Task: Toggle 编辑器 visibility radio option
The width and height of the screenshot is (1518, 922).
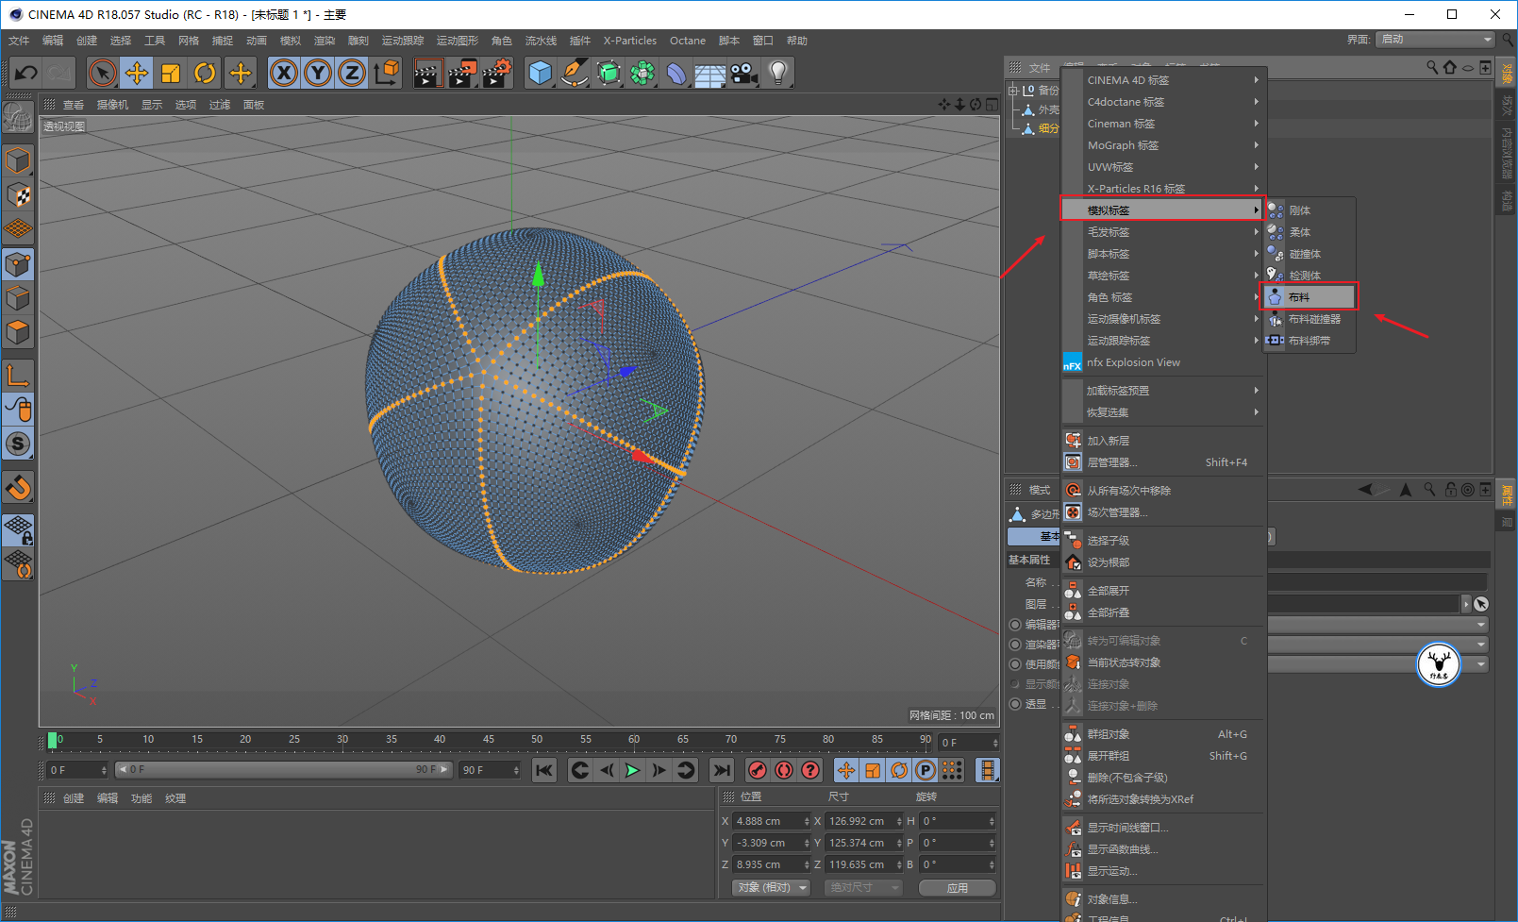Action: (x=1015, y=625)
